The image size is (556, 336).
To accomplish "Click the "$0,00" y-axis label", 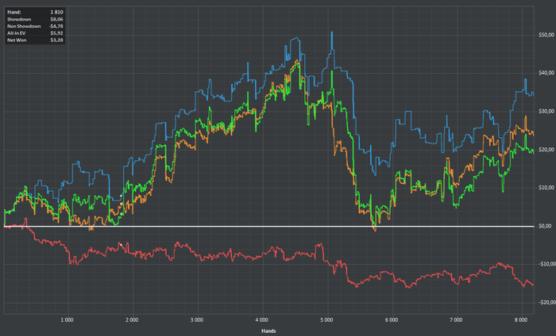I will click(x=545, y=226).
